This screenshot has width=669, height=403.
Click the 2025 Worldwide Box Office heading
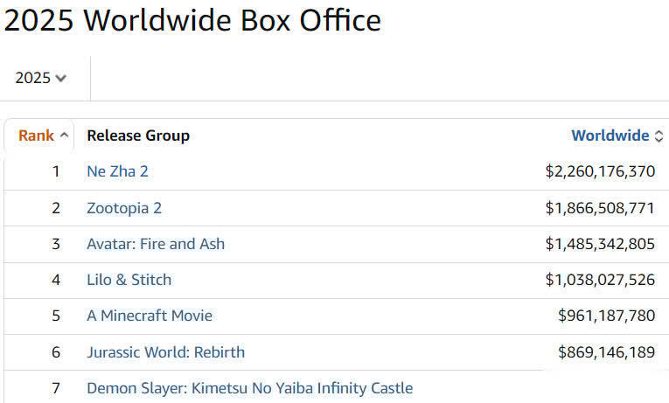[192, 20]
